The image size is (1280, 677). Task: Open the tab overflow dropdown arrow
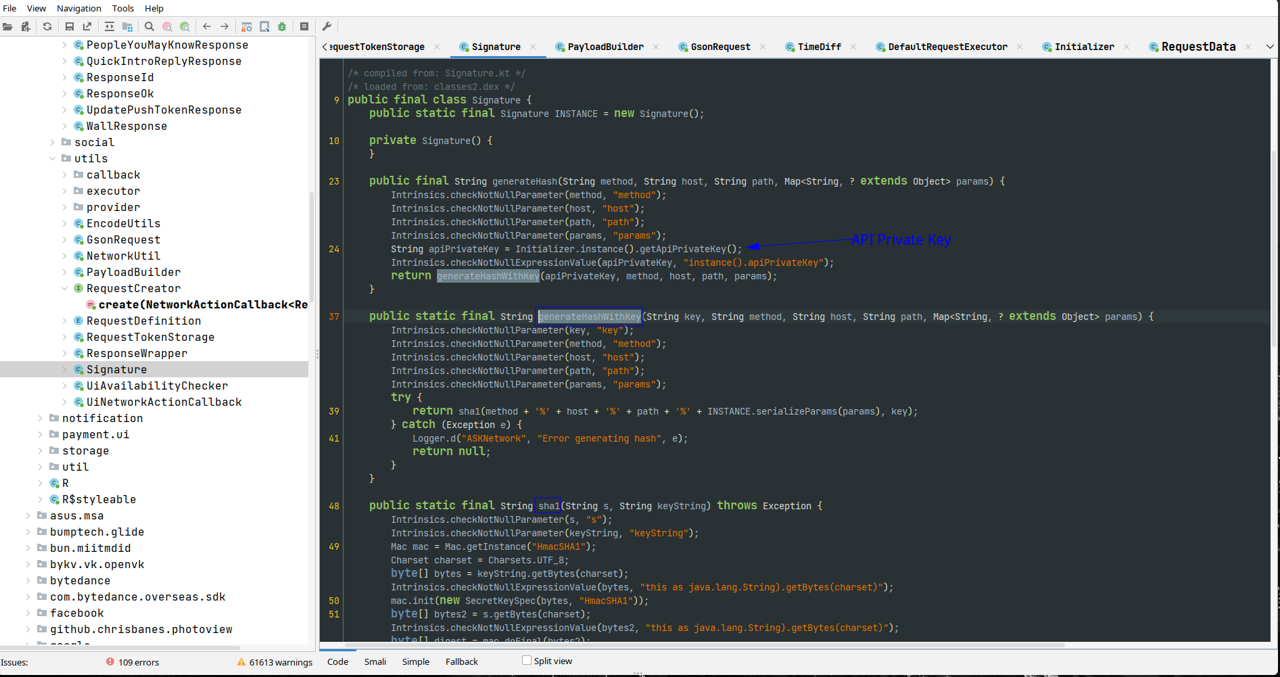[1270, 47]
